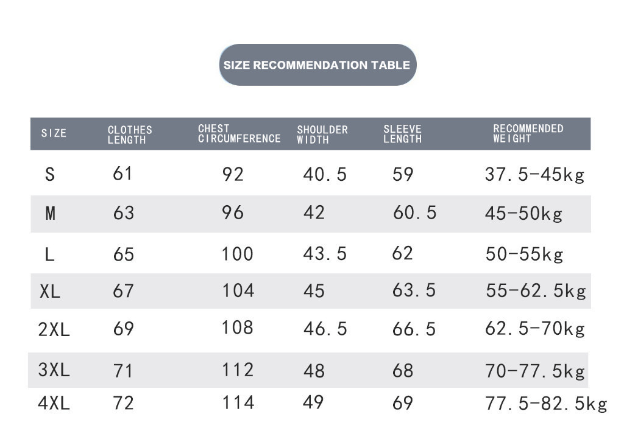Click shoulder width value 46.5
The height and width of the screenshot is (442, 624).
(325, 329)
